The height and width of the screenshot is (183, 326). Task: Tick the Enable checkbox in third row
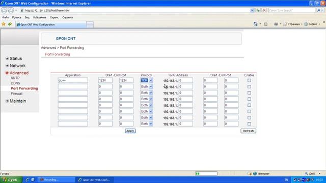pyautogui.click(x=249, y=93)
